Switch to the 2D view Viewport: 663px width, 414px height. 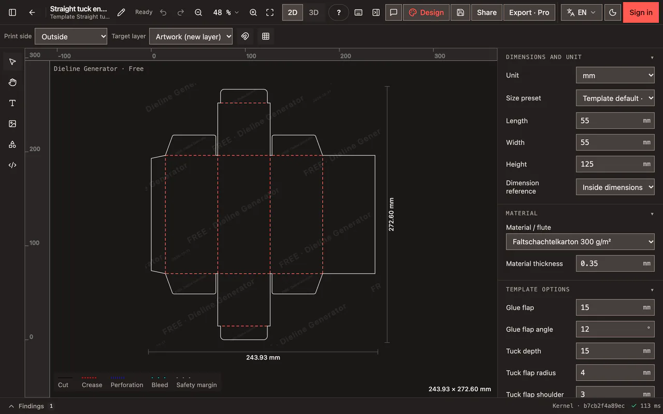point(293,12)
